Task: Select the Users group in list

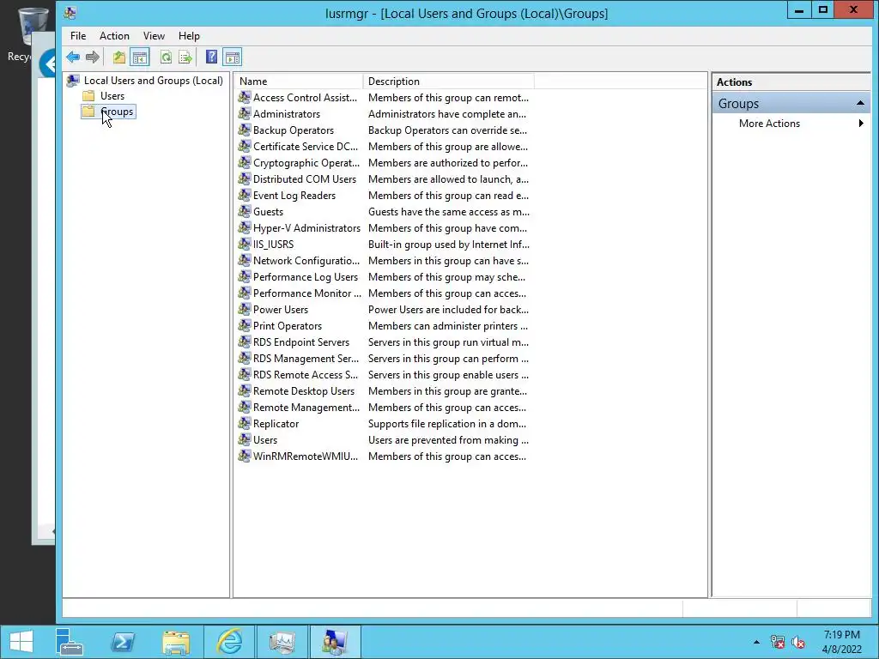Action: [x=265, y=440]
